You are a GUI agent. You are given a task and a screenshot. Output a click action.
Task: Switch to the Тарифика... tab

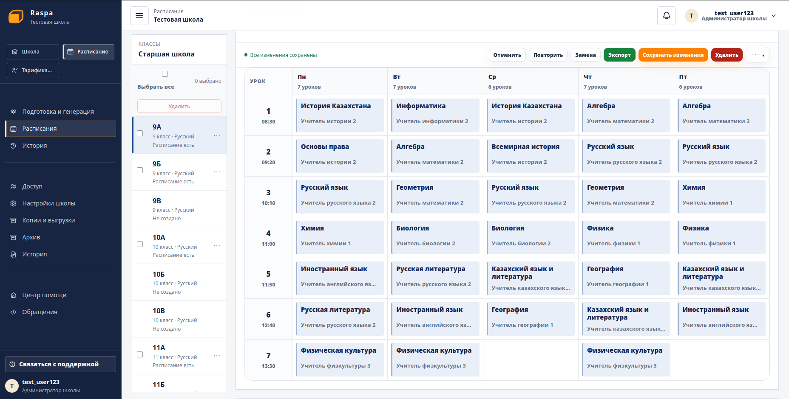click(33, 70)
